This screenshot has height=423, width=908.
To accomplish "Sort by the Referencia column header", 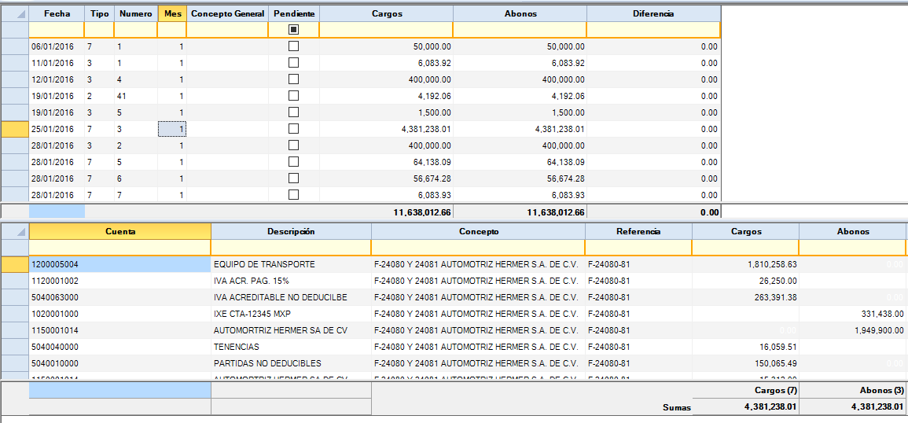I will pyautogui.click(x=638, y=232).
